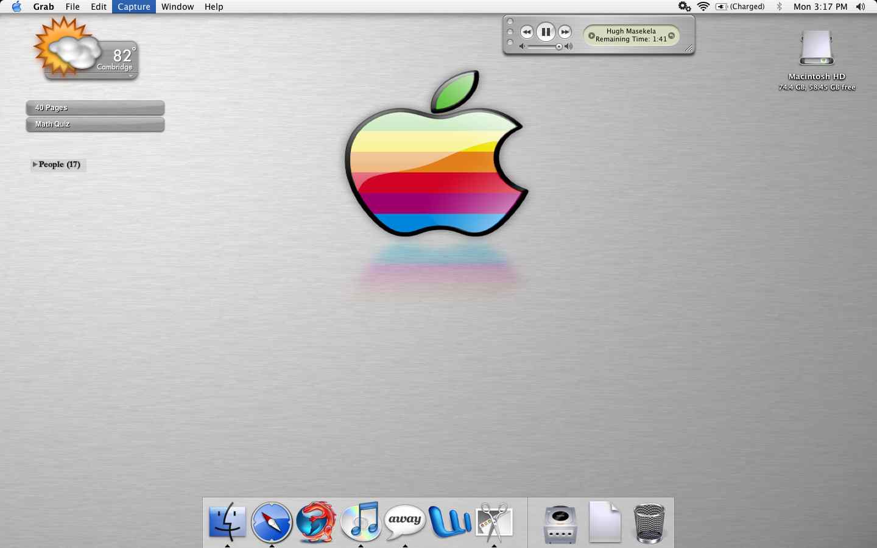Set the iTunes volume slider
This screenshot has width=877, height=548.
coord(558,46)
